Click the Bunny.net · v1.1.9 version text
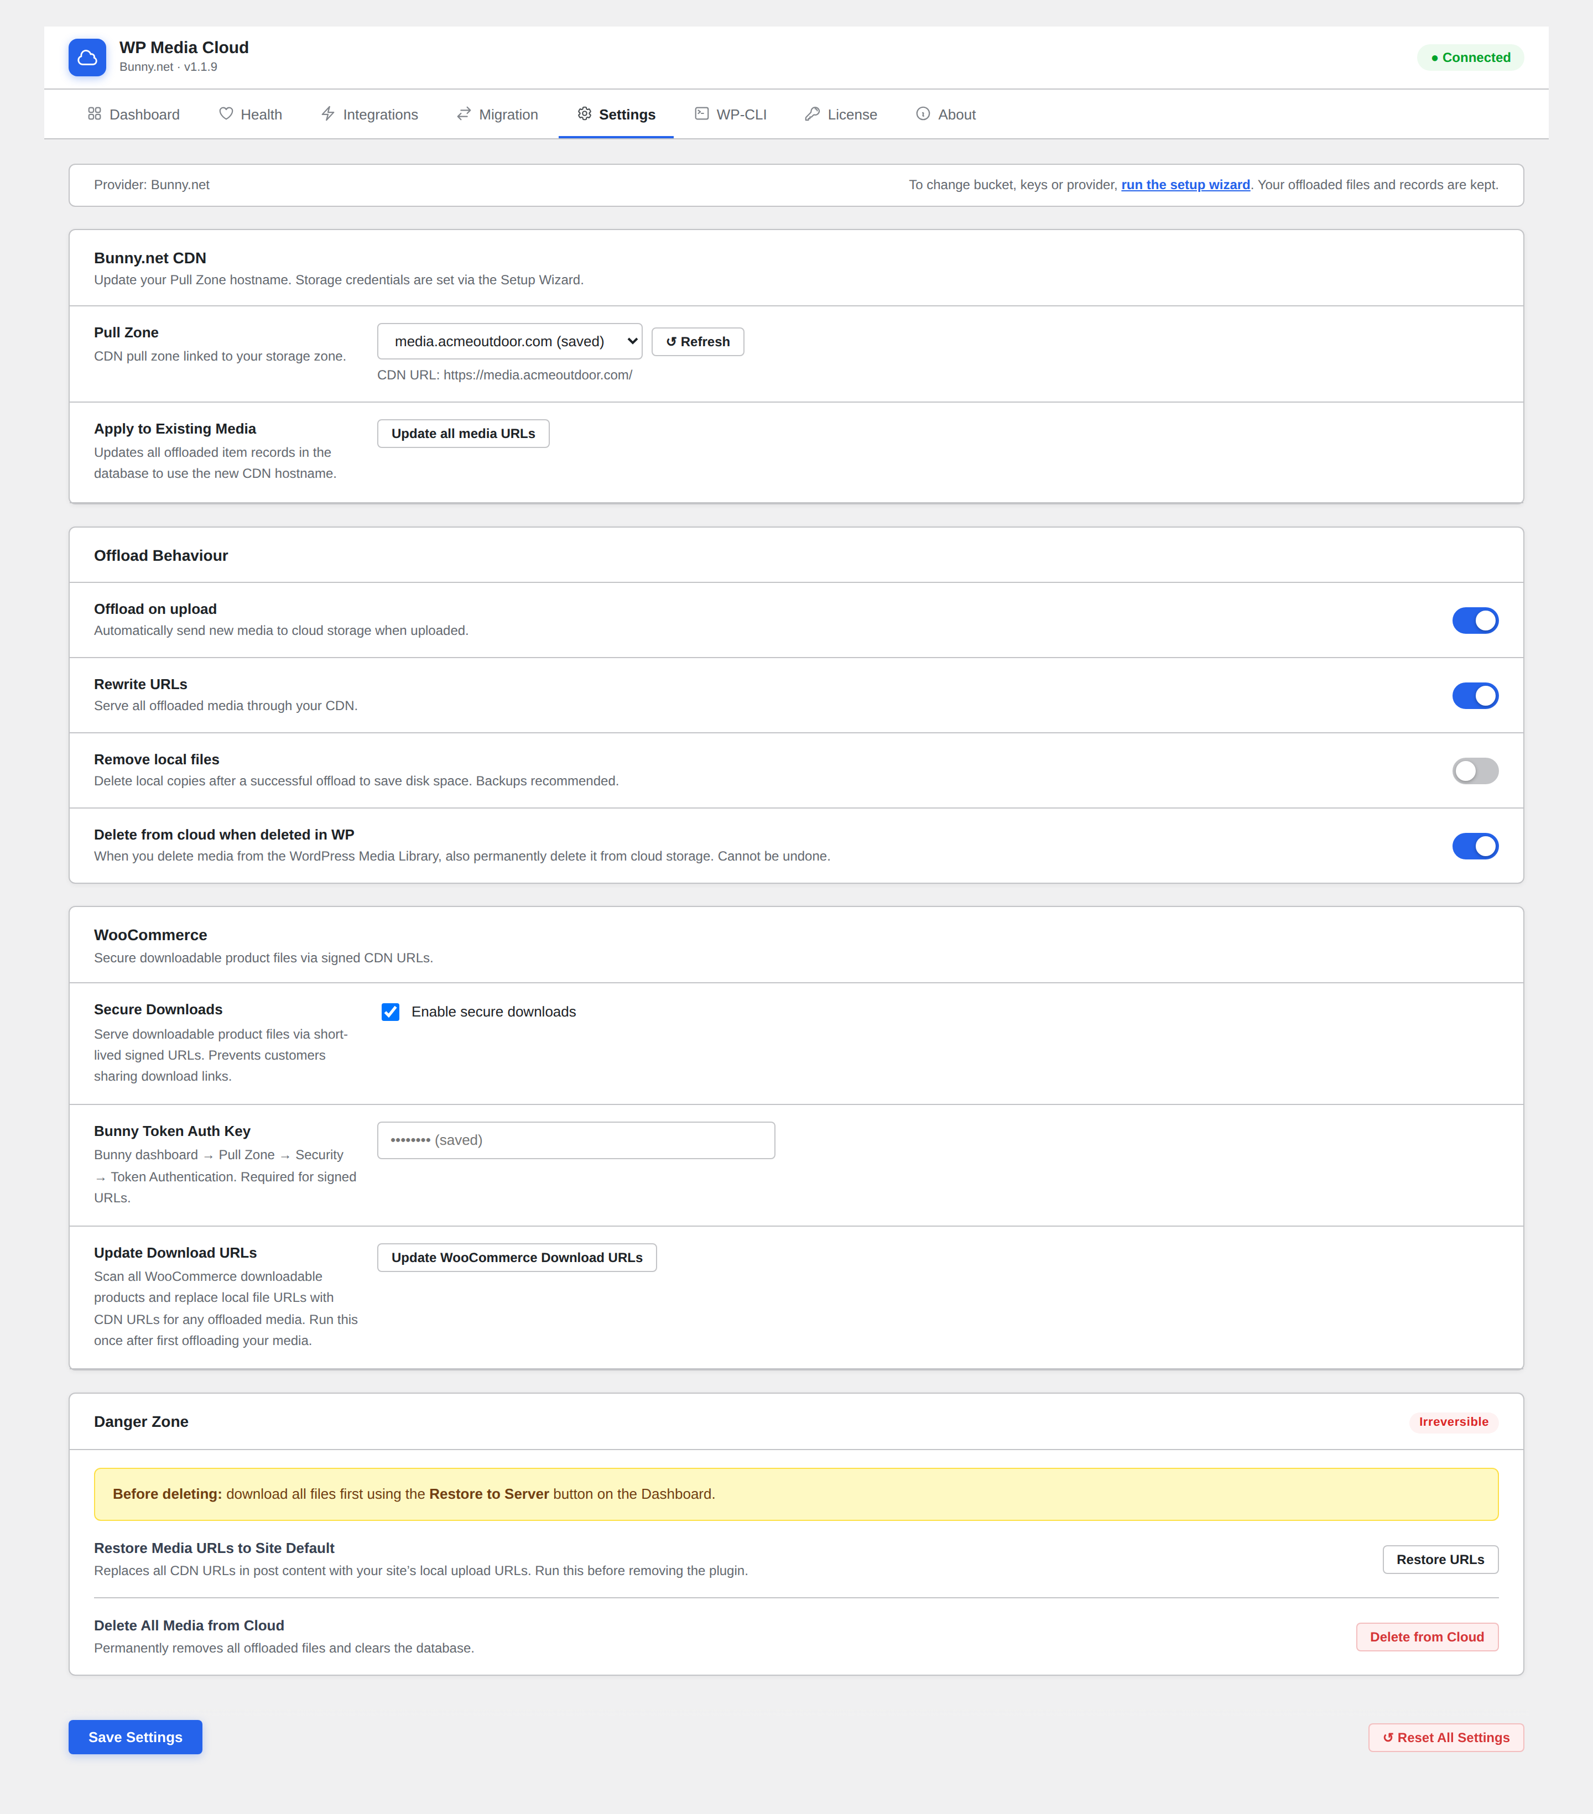1593x1814 pixels. point(169,66)
